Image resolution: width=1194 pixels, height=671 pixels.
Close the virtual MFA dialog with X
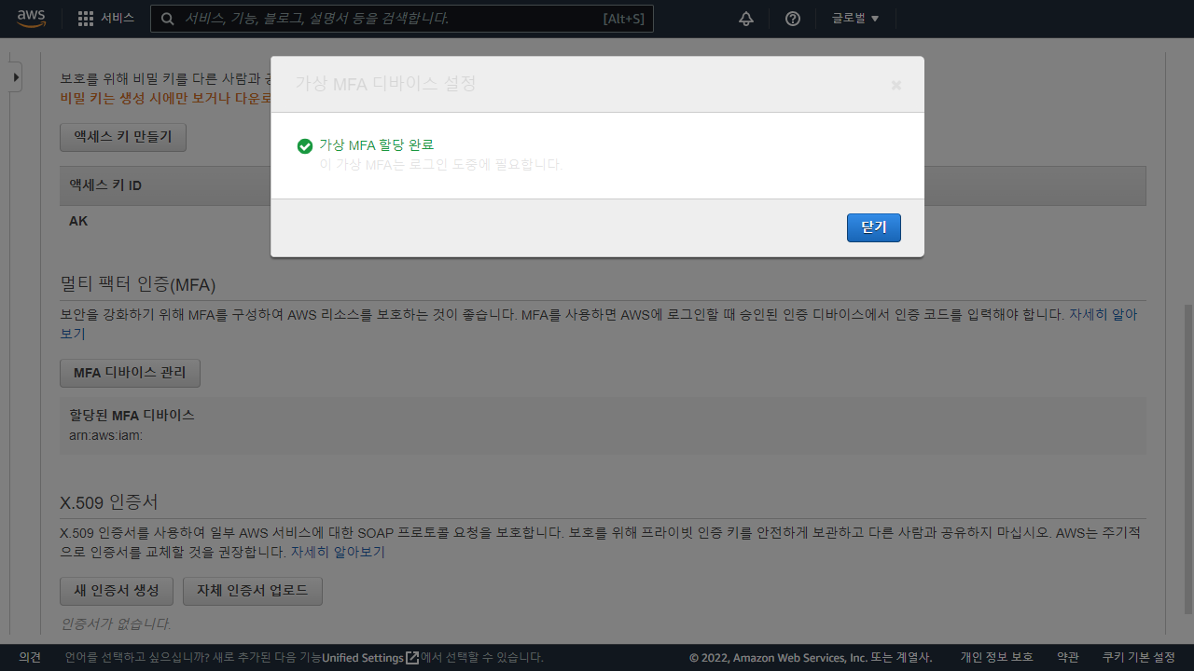(896, 85)
